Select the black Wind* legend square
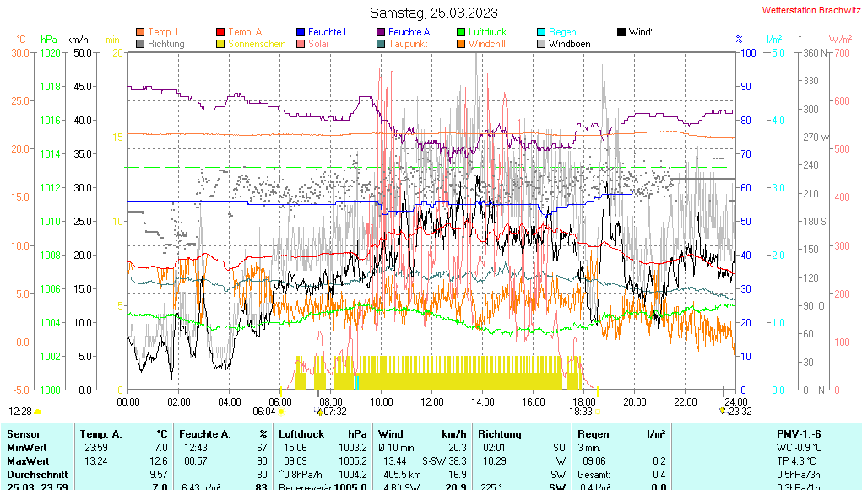This screenshot has width=862, height=490. pyautogui.click(x=621, y=32)
